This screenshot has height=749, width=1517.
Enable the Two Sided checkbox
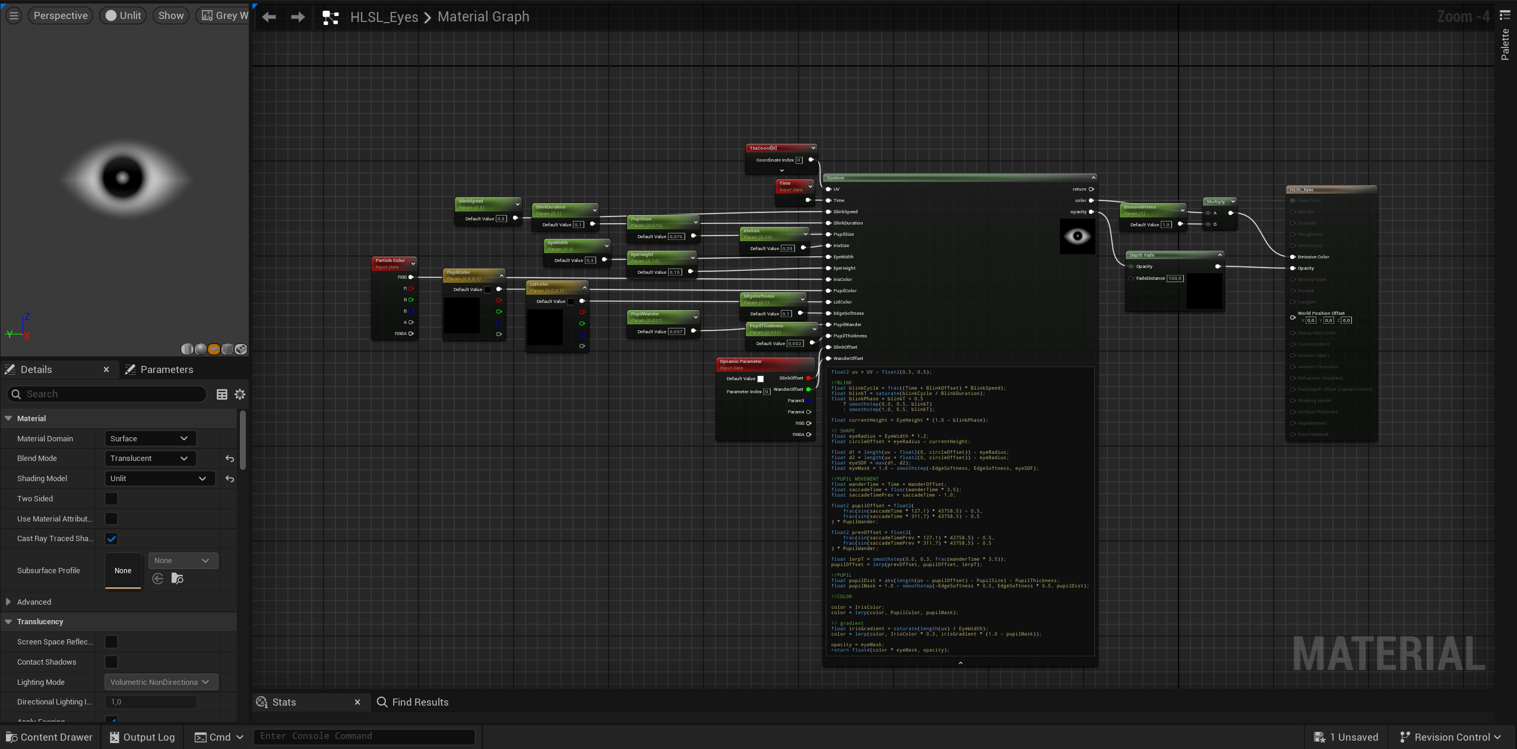pos(110,498)
